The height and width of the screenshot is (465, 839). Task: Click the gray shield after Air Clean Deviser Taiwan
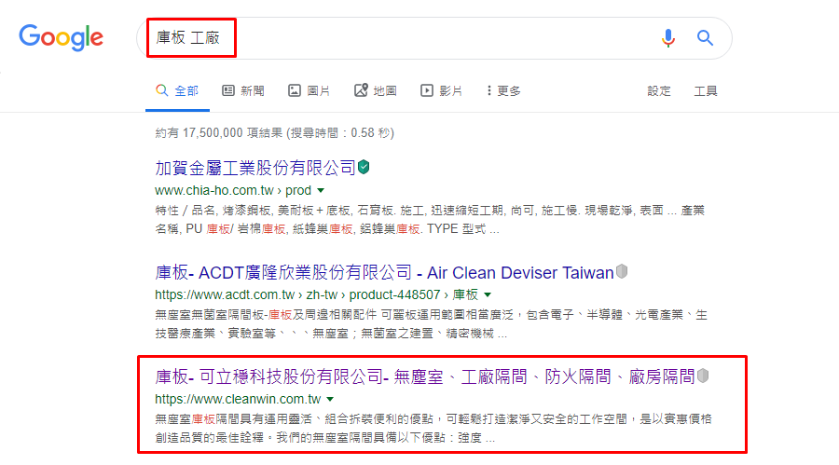[x=622, y=271]
